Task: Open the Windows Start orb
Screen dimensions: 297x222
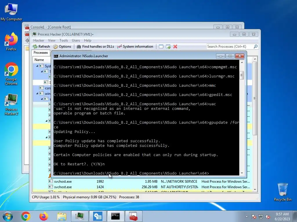Action: 8,216
